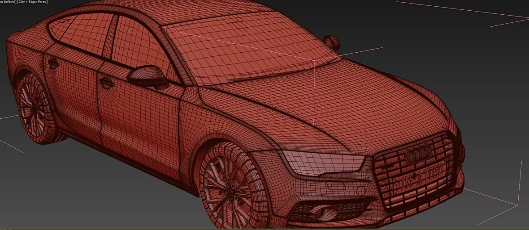Click the front door handle
The height and width of the screenshot is (230, 529).
[x=107, y=82]
